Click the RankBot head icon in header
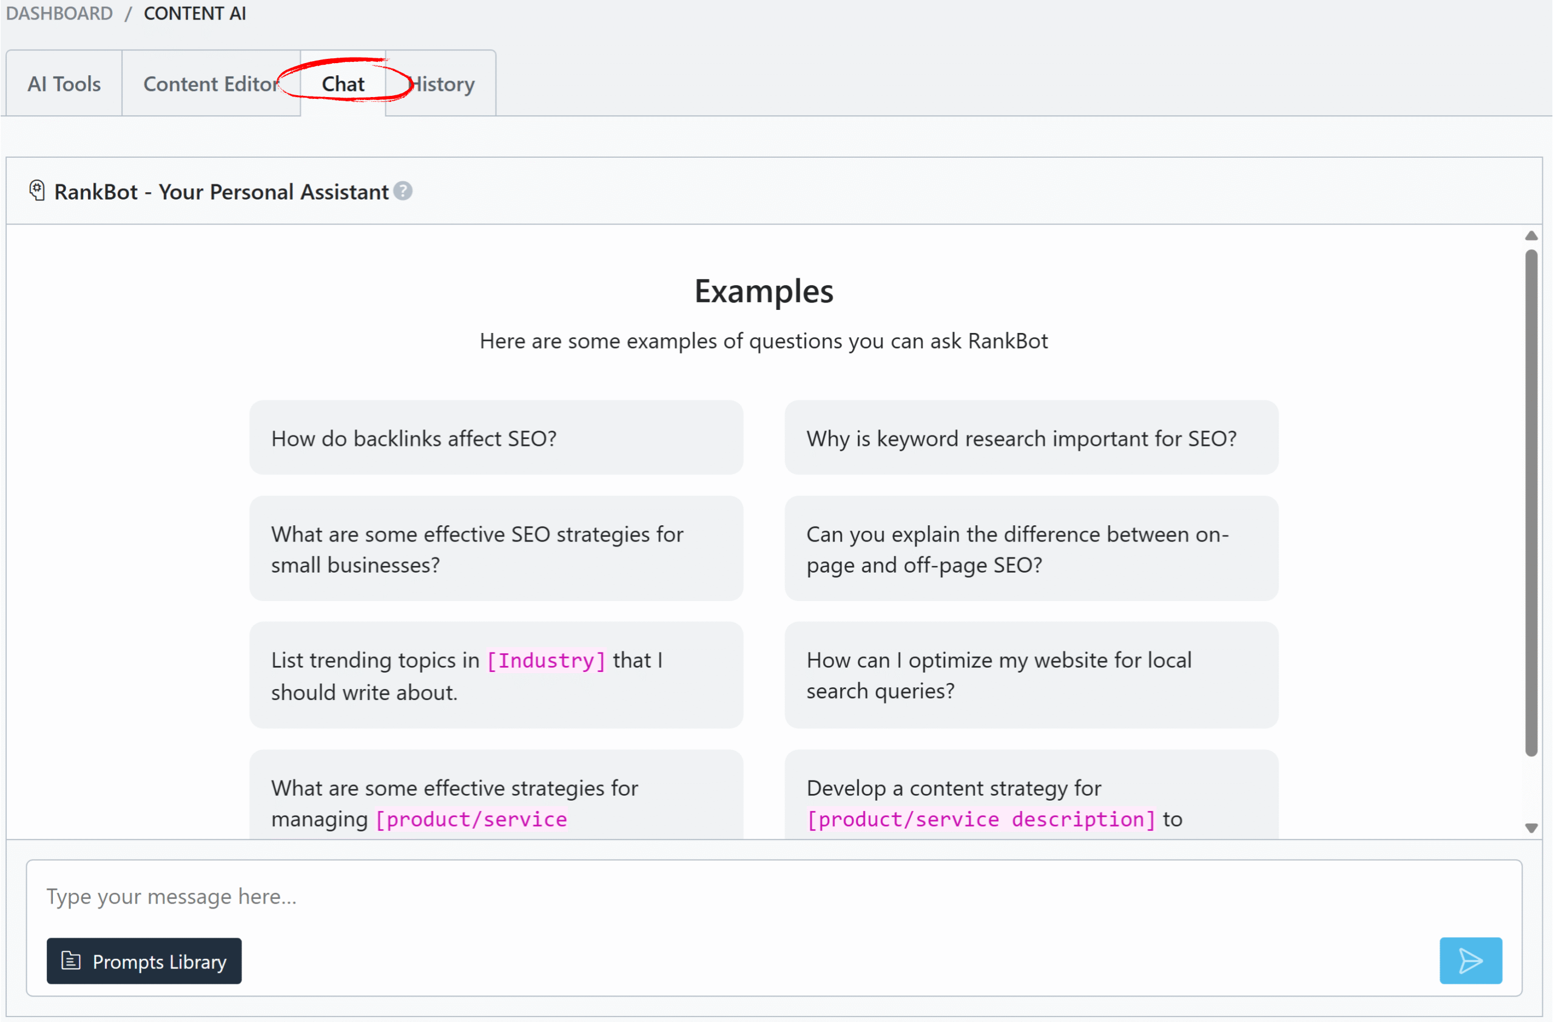The height and width of the screenshot is (1022, 1553). tap(37, 191)
